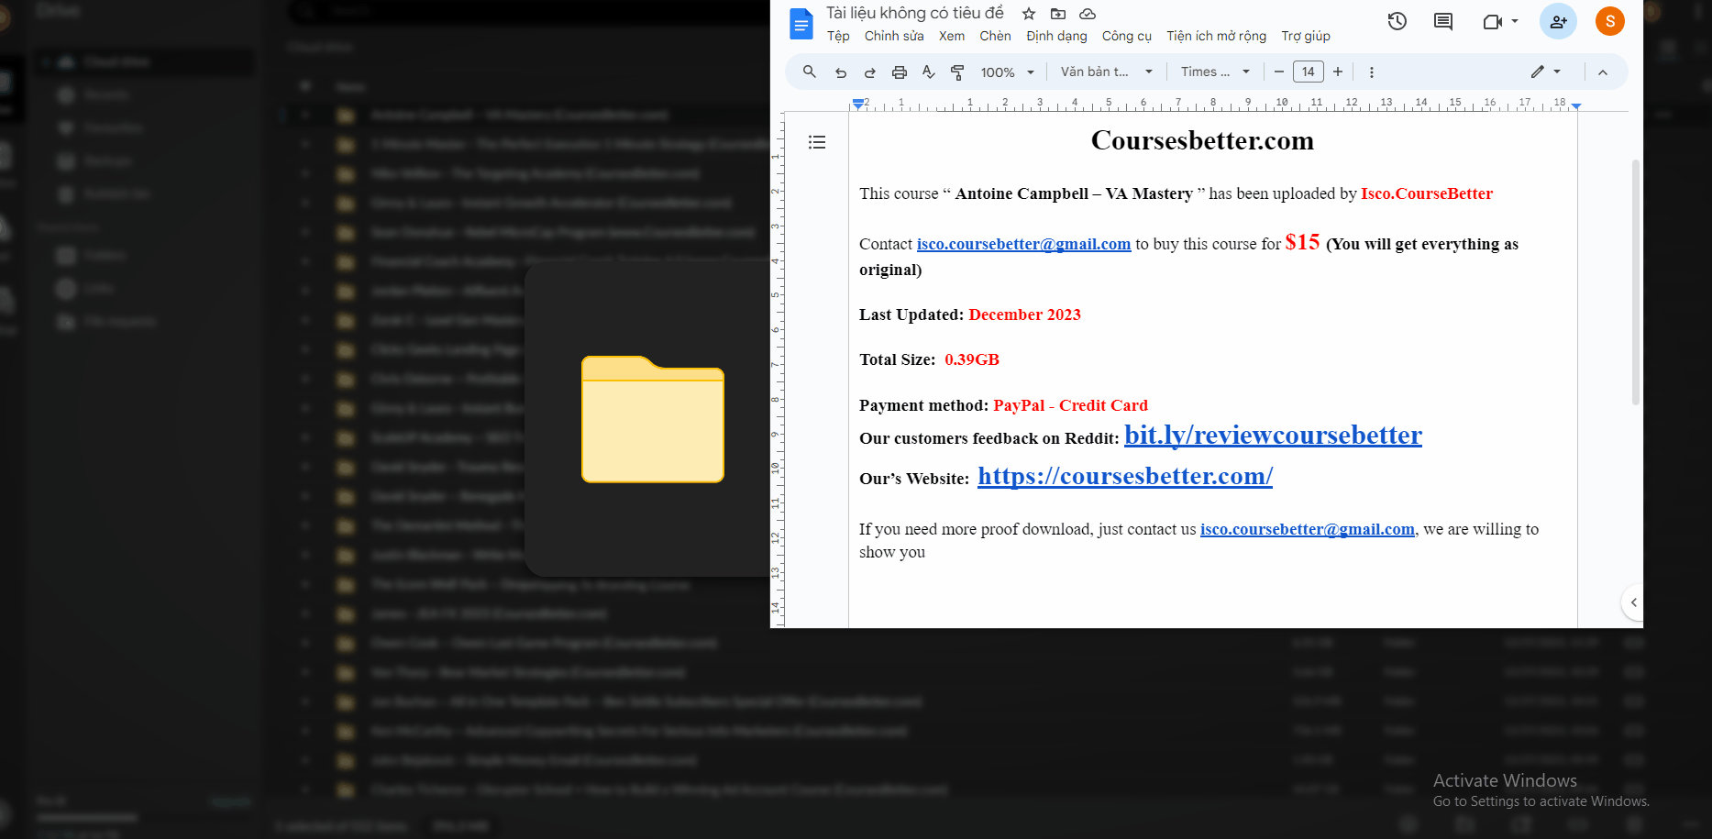Run spelling and grammar check
This screenshot has height=839, width=1712.
[x=929, y=72]
